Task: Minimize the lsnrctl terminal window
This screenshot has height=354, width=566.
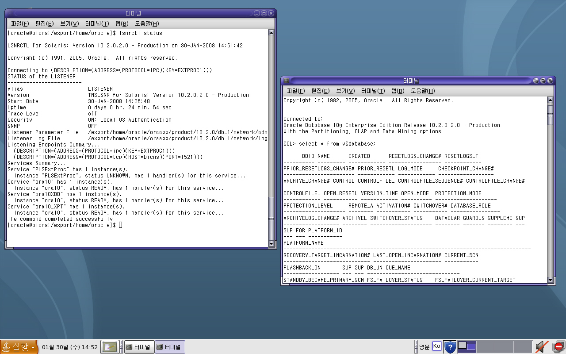Action: [x=257, y=13]
